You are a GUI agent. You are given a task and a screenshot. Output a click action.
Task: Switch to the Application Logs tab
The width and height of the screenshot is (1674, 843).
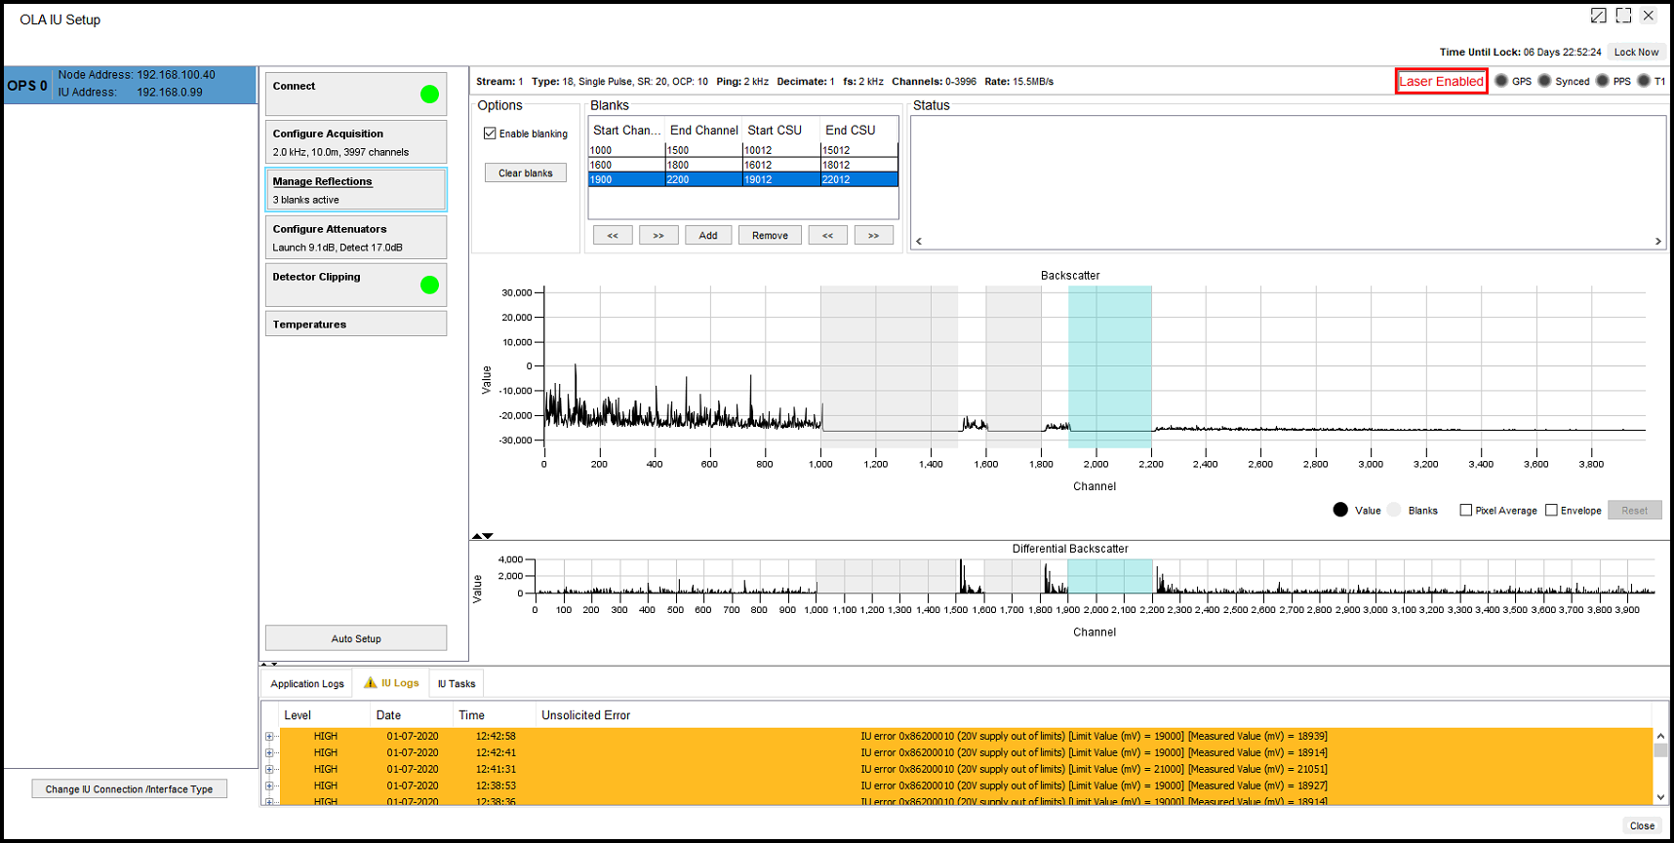(307, 684)
